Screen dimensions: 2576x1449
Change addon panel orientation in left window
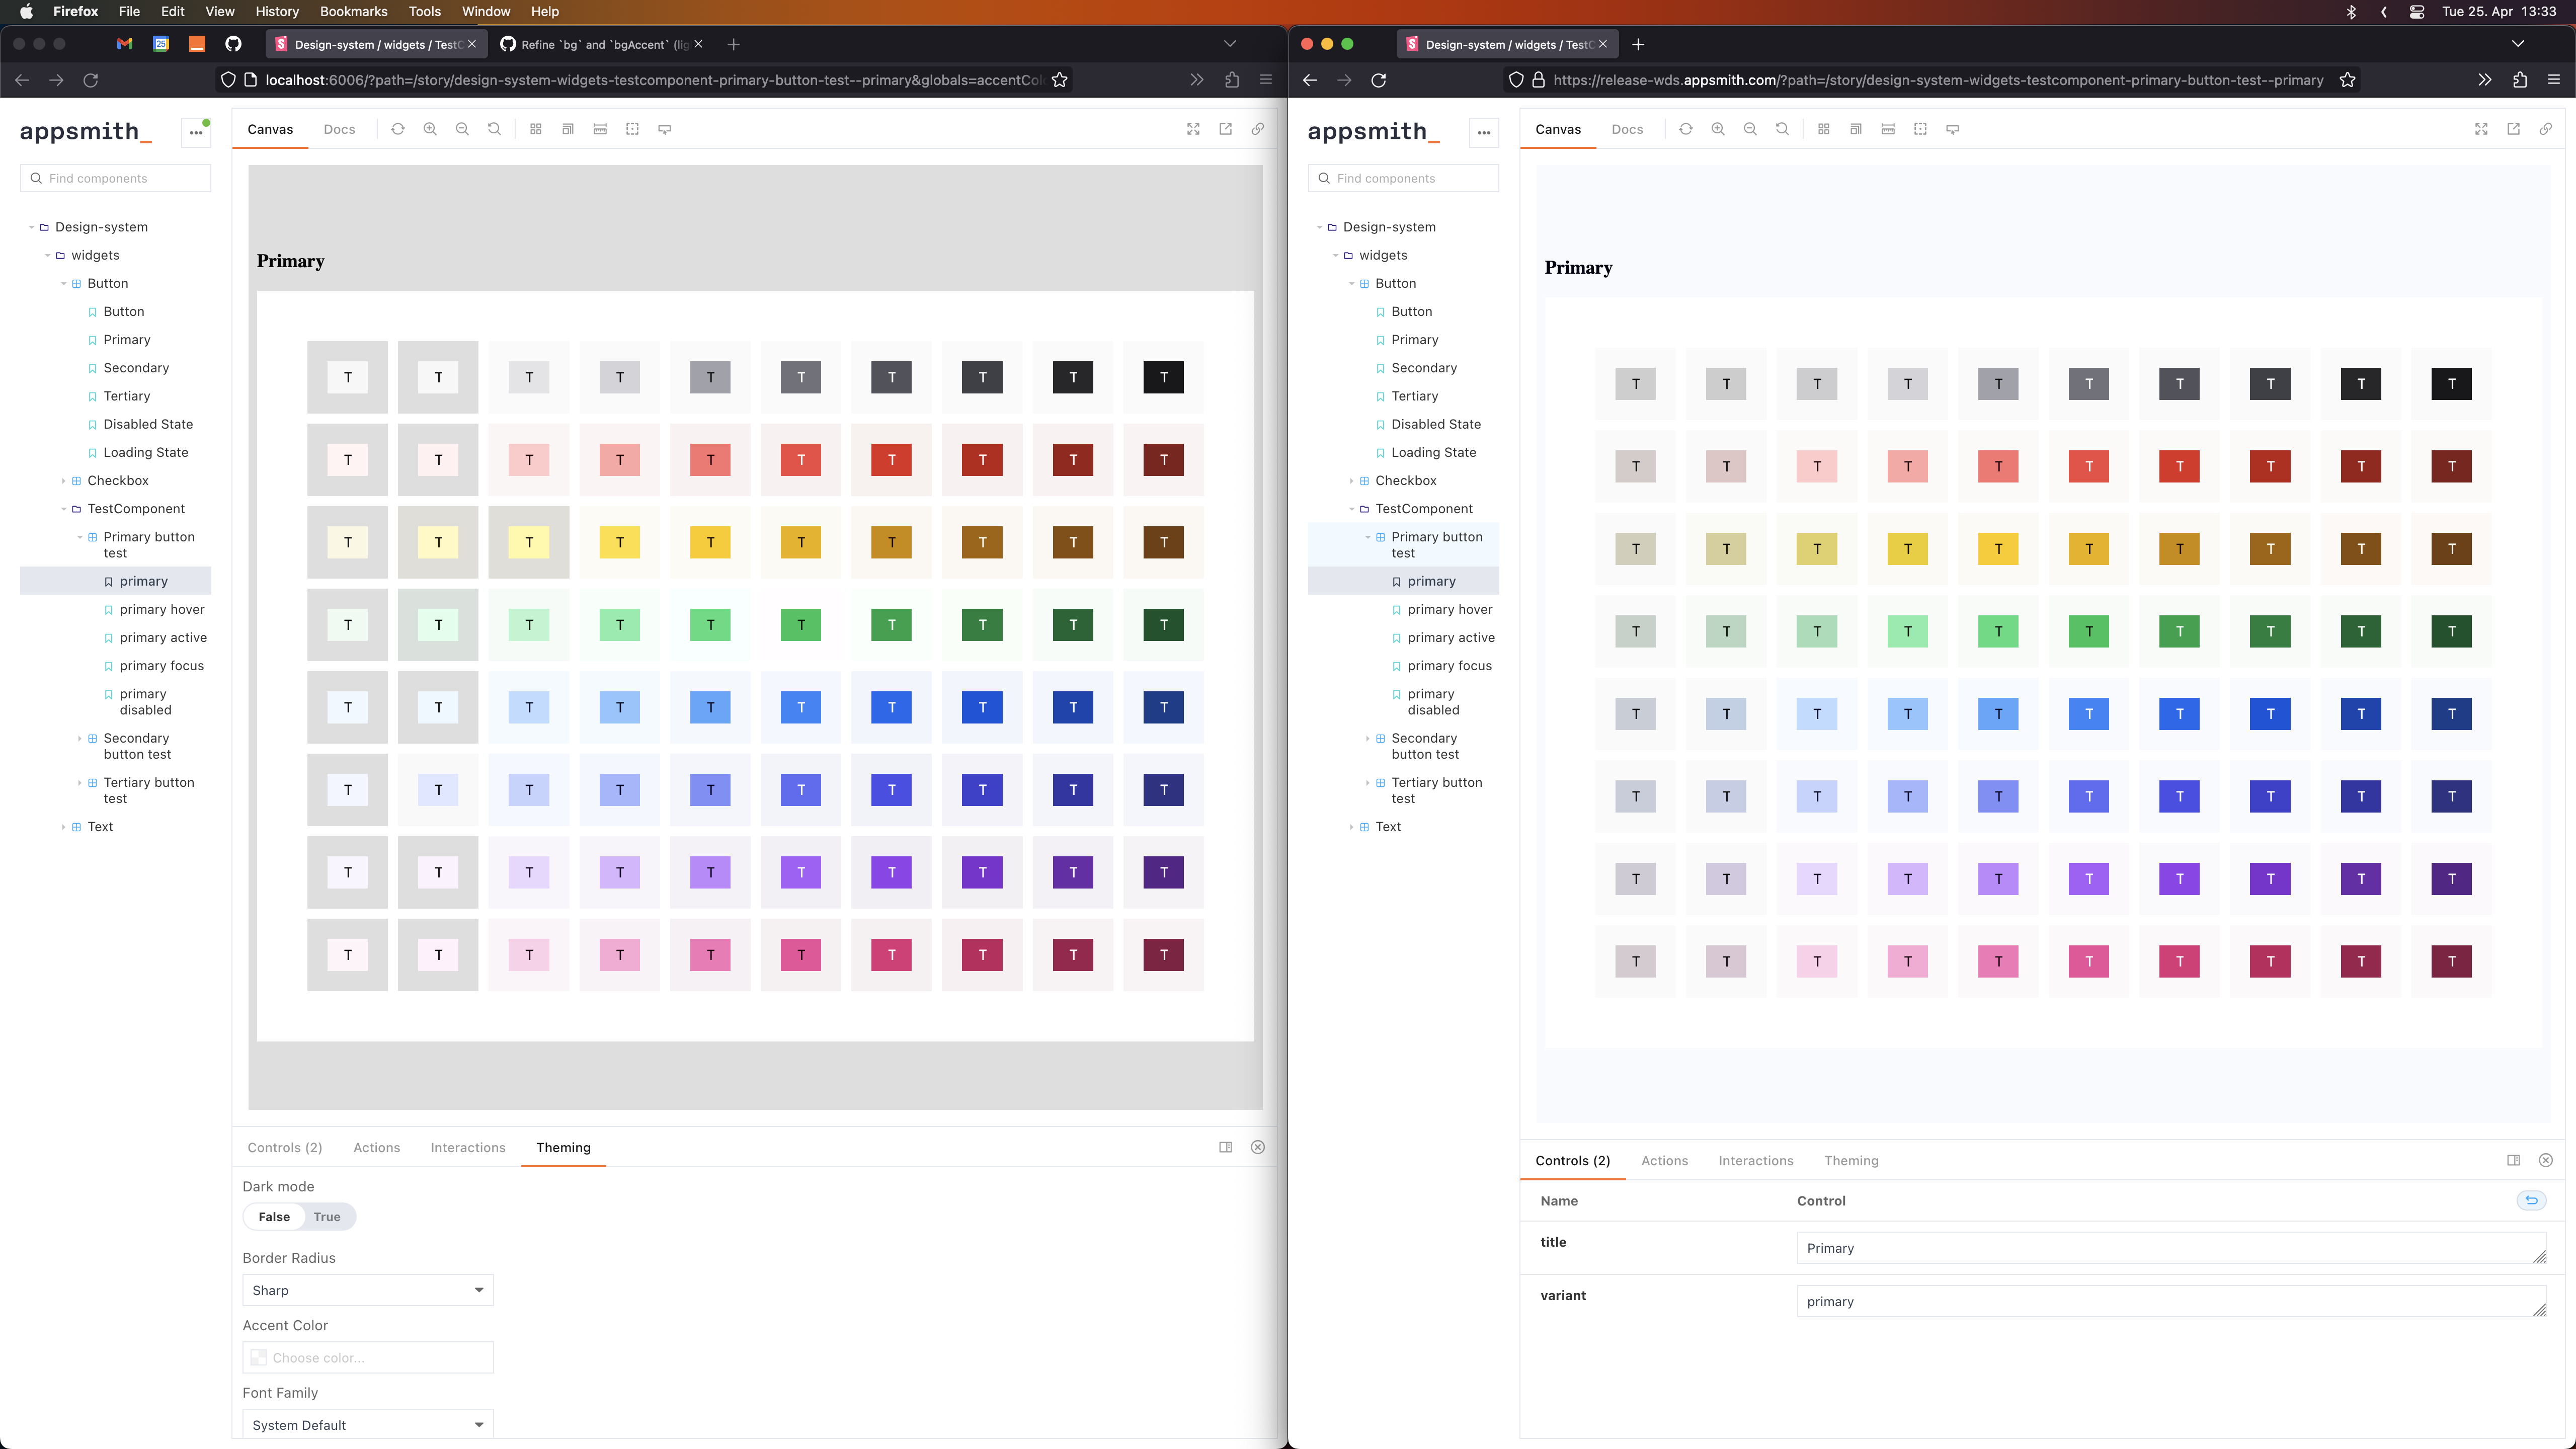[1225, 1147]
